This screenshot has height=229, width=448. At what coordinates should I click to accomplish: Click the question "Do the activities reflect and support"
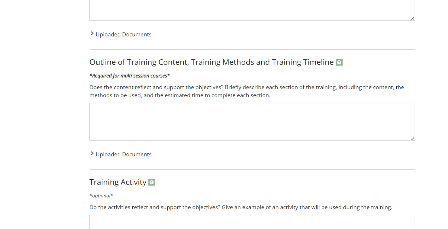(155, 207)
